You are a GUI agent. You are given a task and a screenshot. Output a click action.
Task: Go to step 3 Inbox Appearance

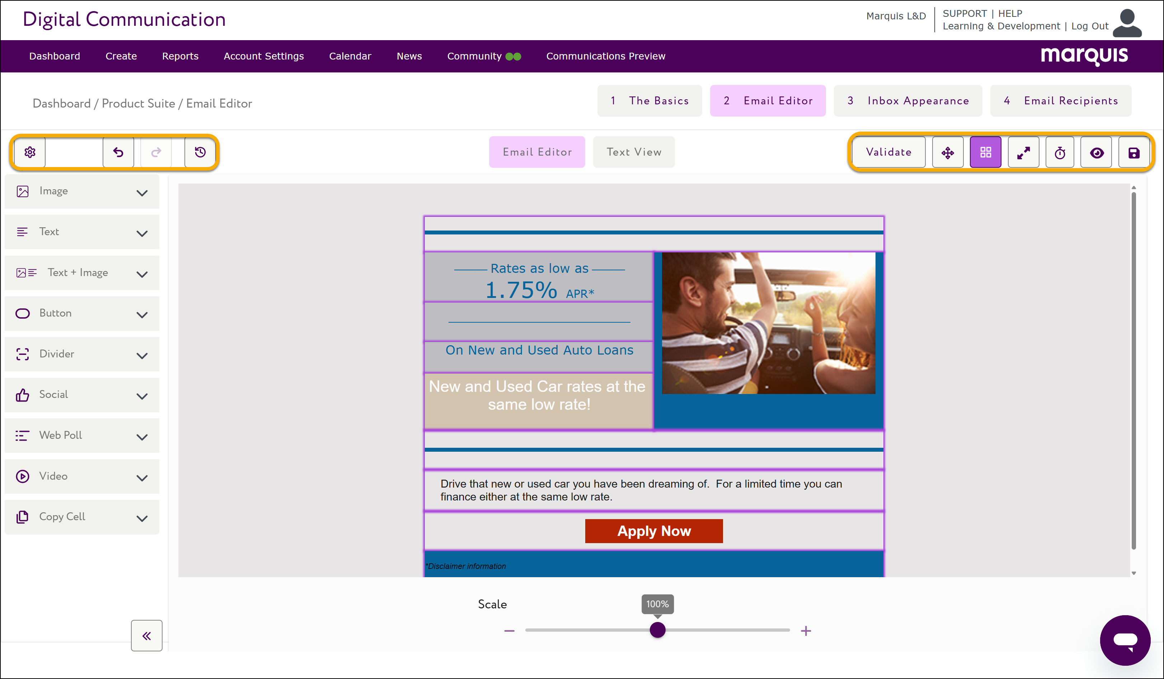coord(908,101)
